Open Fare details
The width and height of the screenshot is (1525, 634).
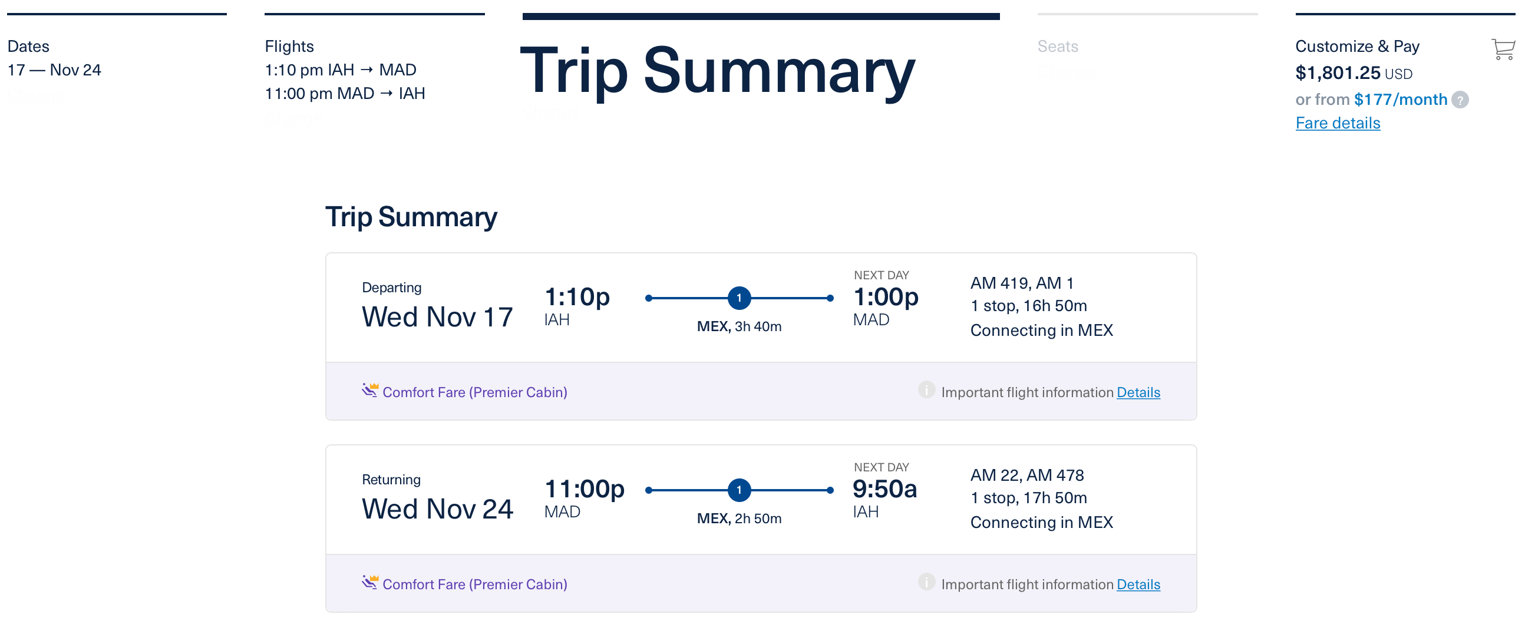pos(1338,123)
